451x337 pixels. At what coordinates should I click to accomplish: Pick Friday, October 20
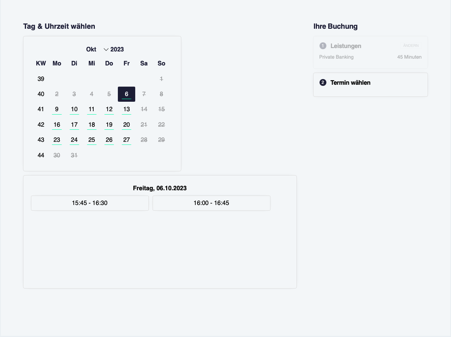(127, 125)
